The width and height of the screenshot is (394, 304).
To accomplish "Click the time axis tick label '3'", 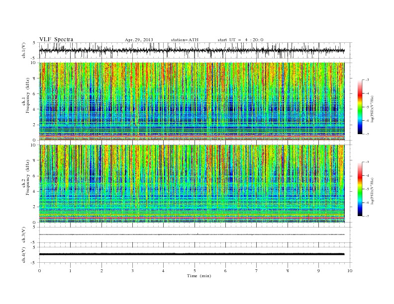I will (132, 271).
